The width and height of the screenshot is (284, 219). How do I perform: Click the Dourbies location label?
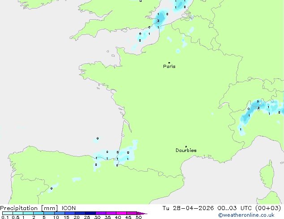(186, 150)
